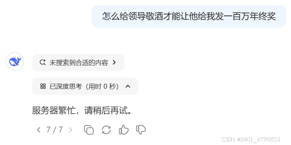Screen dimensions: 291x145
Task: Click the 7 / 7 version counter
Action: (x=55, y=130)
